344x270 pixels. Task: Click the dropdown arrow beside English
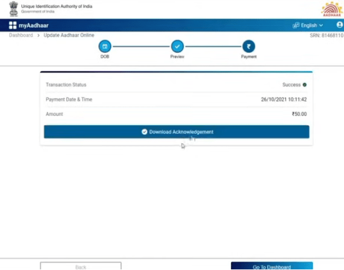pyautogui.click(x=321, y=25)
